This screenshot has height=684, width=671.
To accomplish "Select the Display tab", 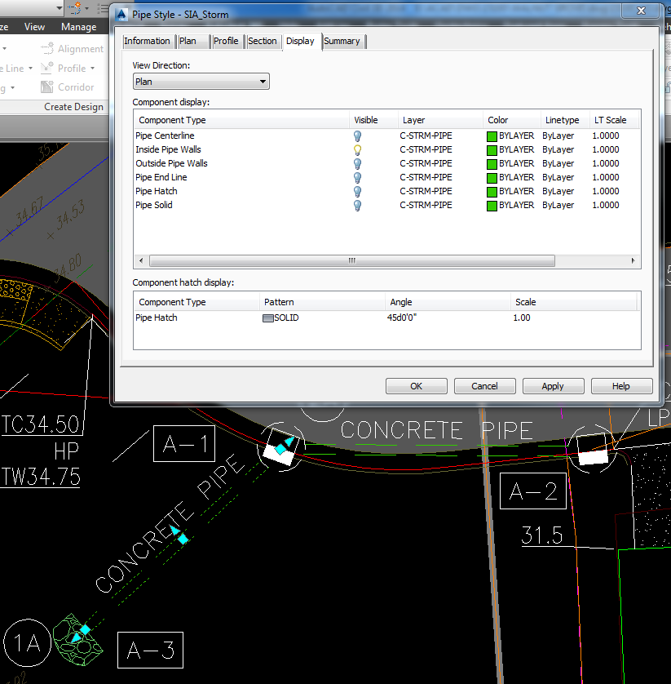I will point(300,41).
